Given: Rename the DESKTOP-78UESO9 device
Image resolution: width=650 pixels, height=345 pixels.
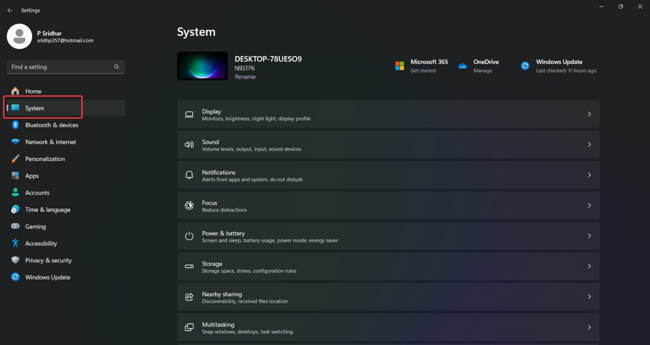Looking at the screenshot, I should pyautogui.click(x=245, y=77).
